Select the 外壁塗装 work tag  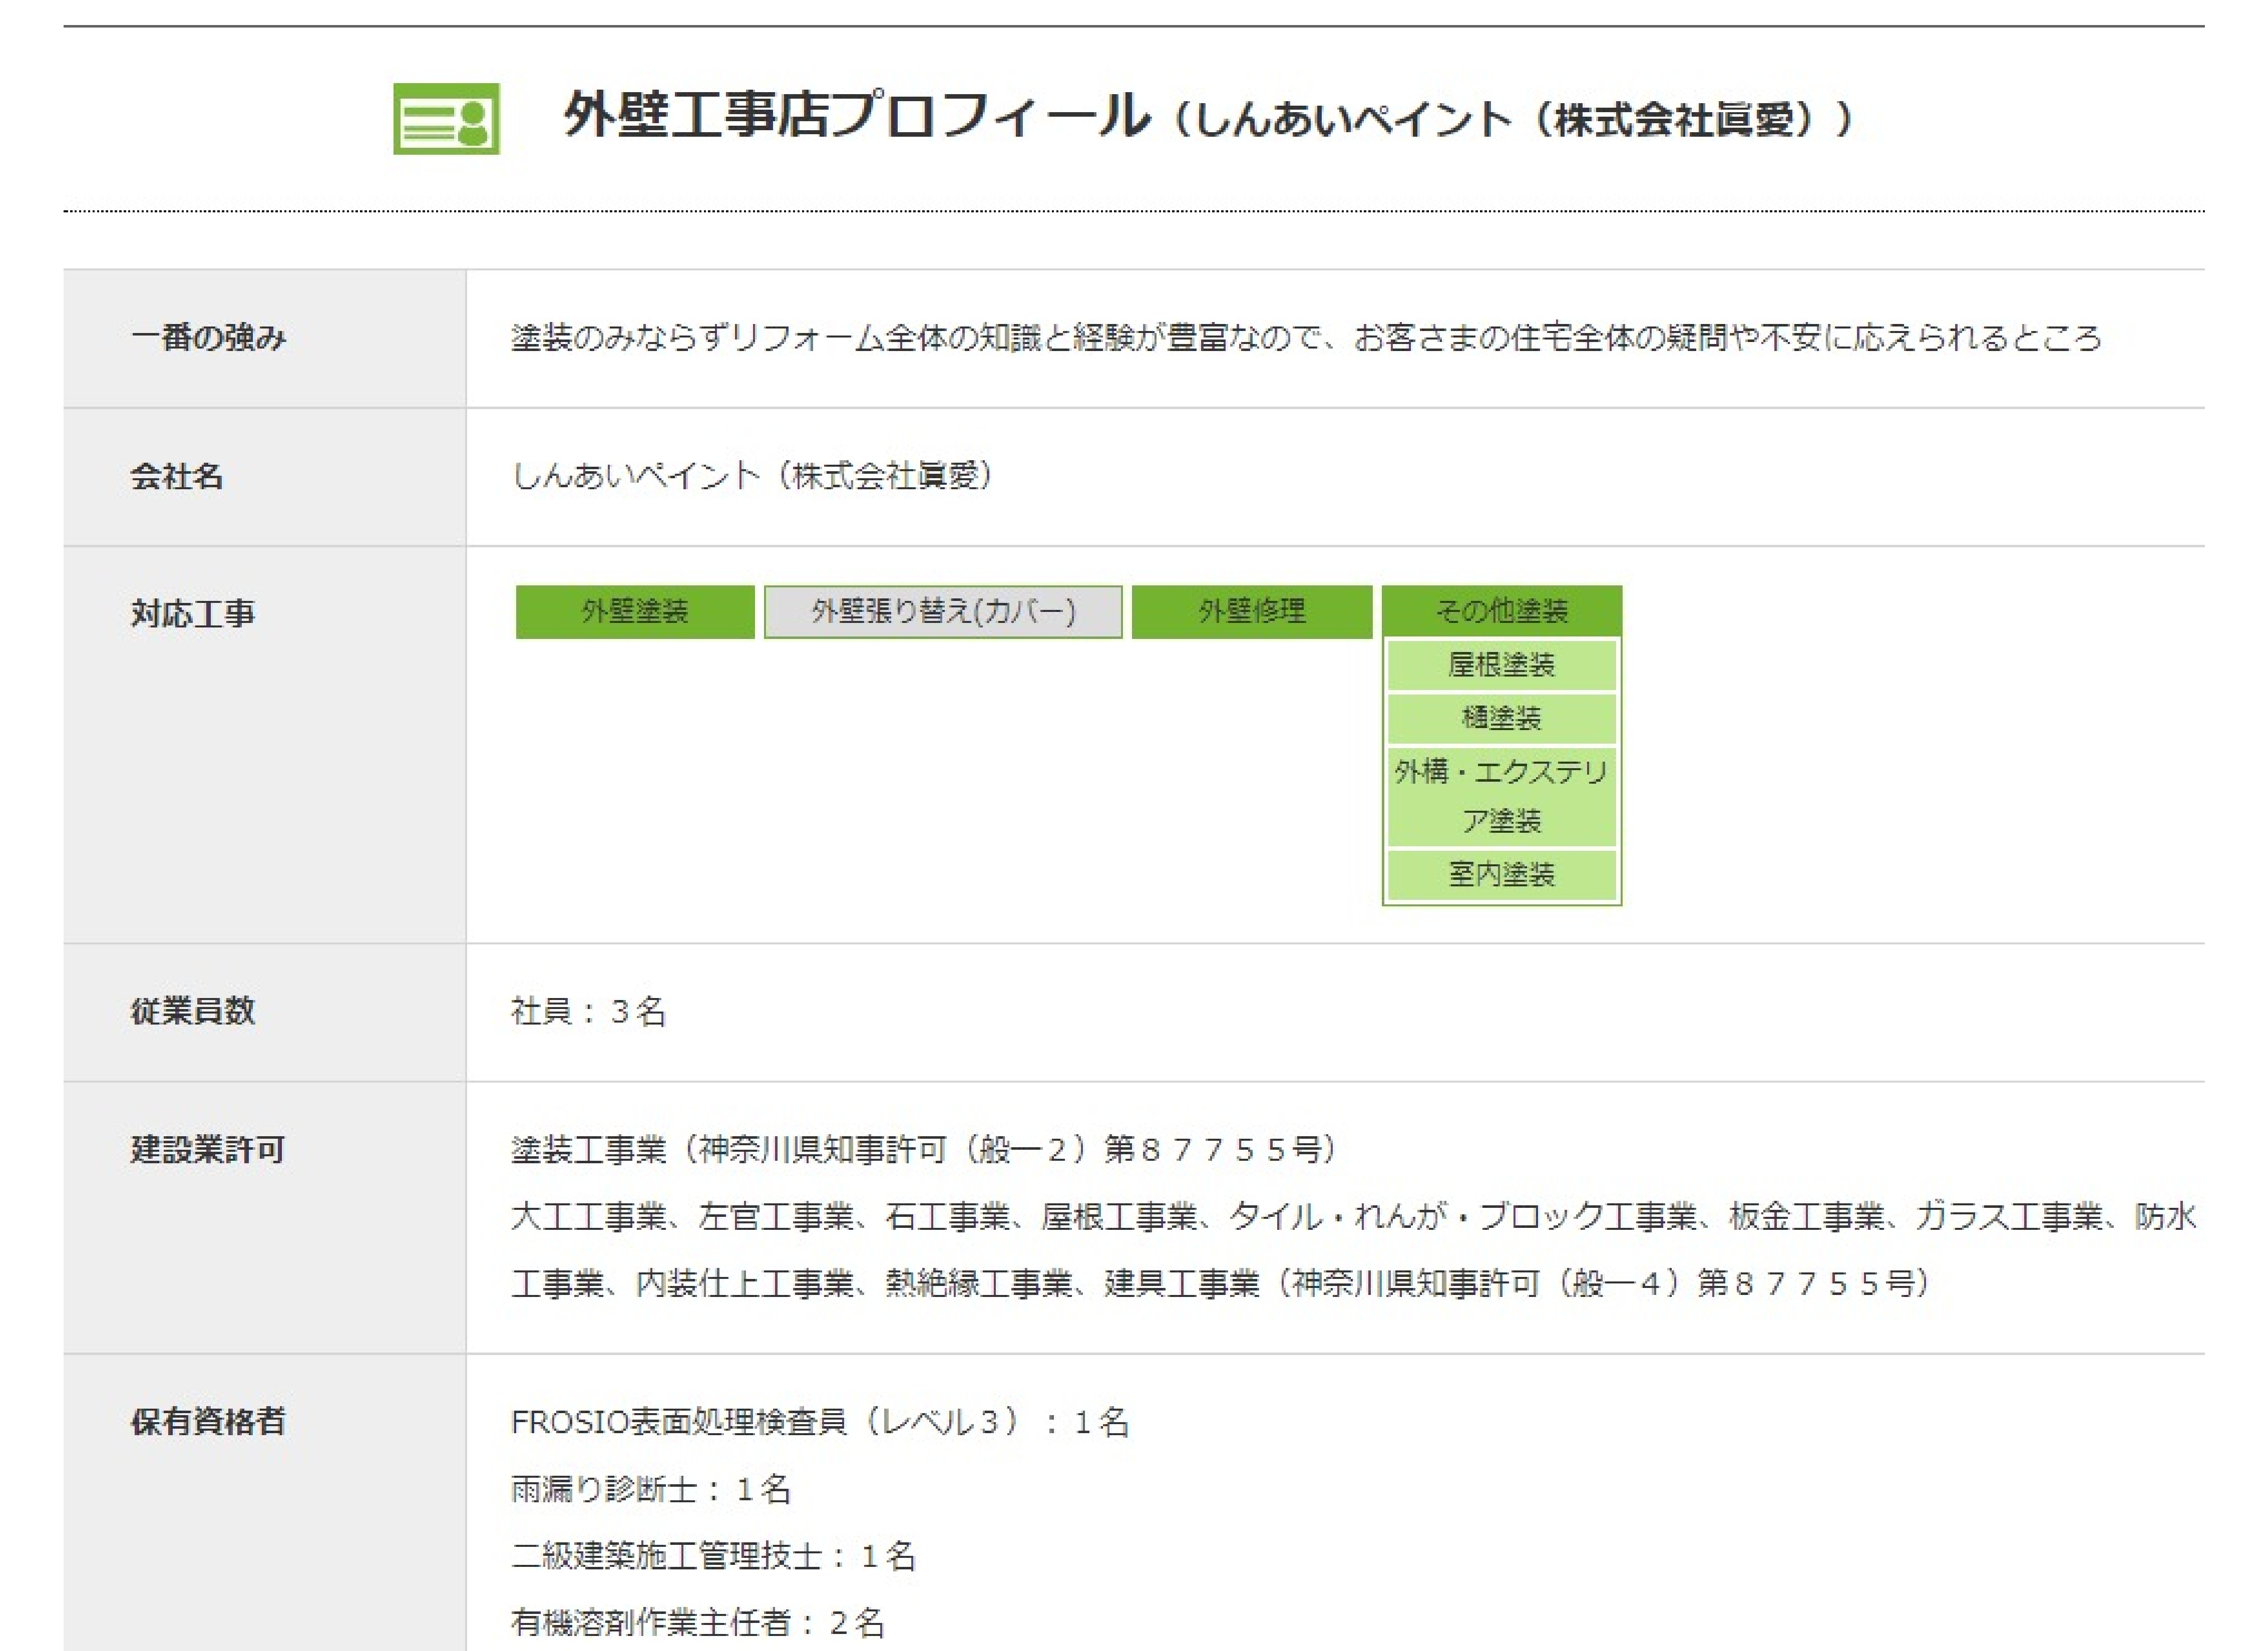tap(635, 611)
